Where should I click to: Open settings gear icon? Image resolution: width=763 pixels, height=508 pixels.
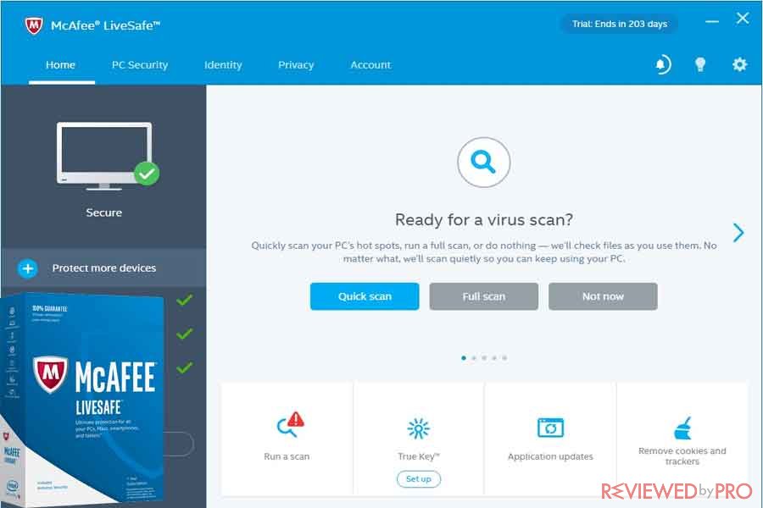[x=739, y=64]
